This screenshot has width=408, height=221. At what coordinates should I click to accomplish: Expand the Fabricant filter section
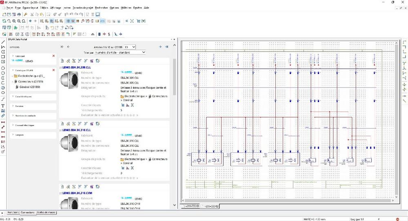(x=13, y=56)
